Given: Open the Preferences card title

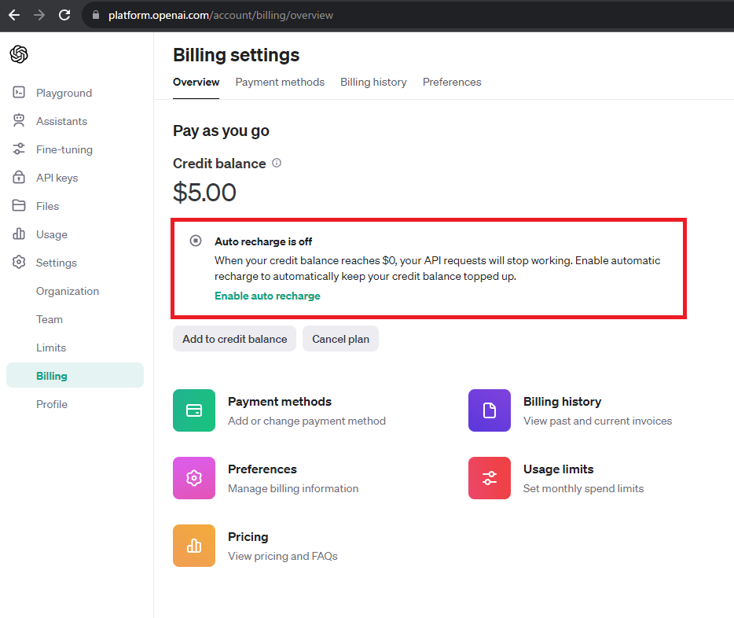Looking at the screenshot, I should (x=262, y=469).
